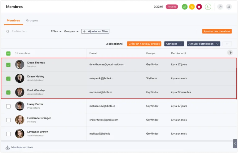238x153 pixels.
Task: Click Fred Weasley's avatar
Action: coord(20,92)
